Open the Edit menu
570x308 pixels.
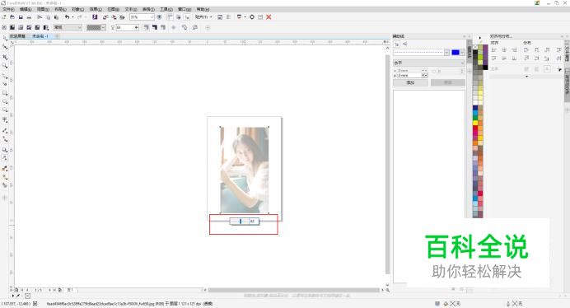[26, 9]
